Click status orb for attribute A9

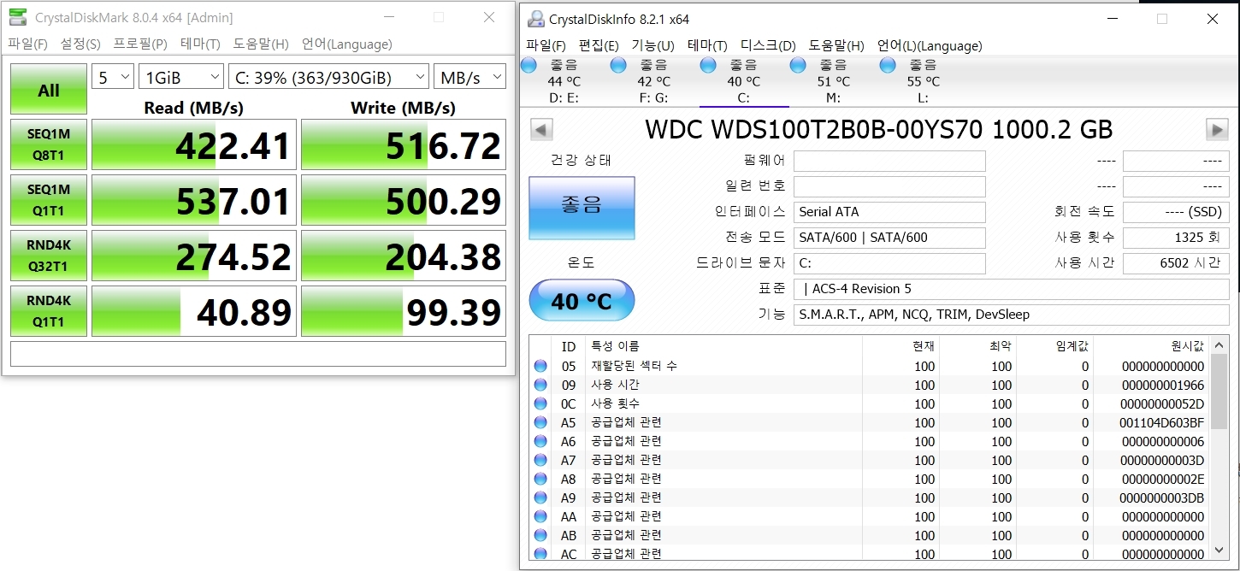[540, 497]
